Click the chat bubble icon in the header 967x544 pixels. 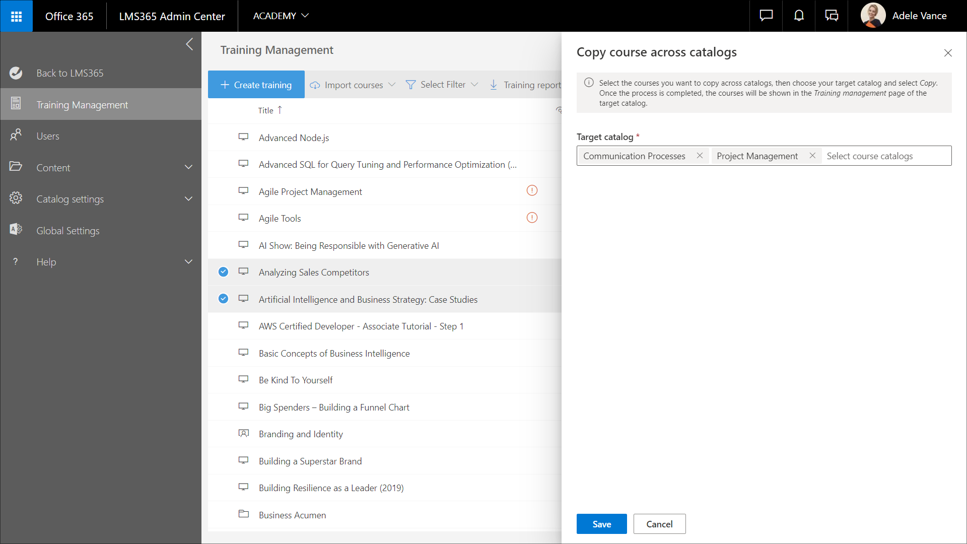click(766, 16)
